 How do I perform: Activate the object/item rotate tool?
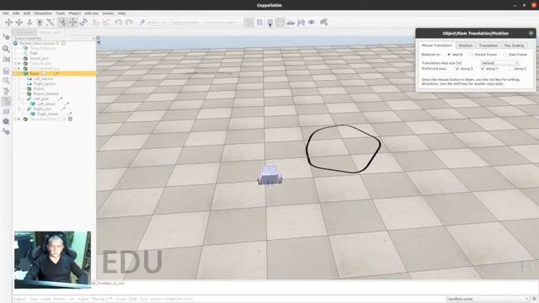pyautogui.click(x=83, y=23)
